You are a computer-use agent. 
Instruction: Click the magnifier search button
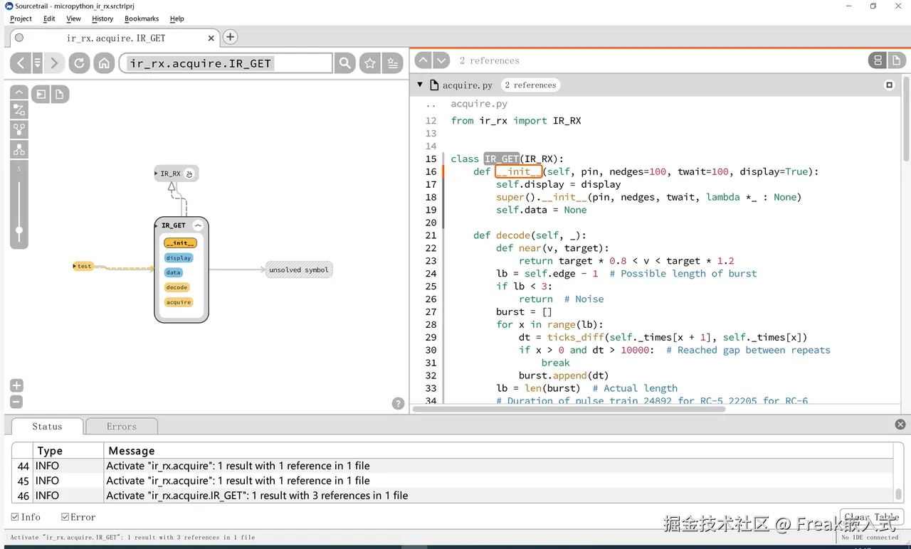(345, 63)
